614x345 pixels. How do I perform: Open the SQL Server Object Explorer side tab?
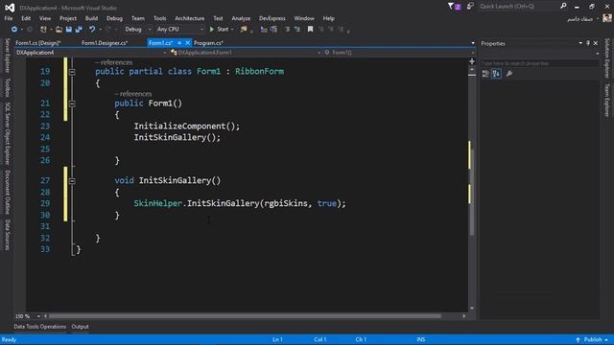point(7,133)
